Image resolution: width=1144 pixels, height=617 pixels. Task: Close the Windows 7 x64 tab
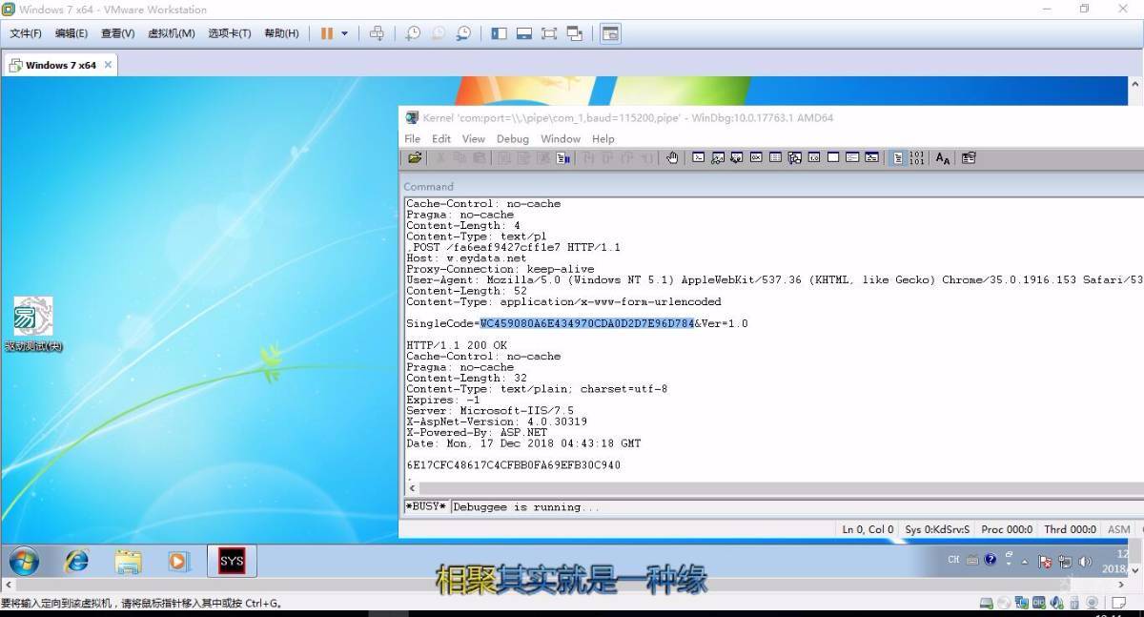pos(108,65)
